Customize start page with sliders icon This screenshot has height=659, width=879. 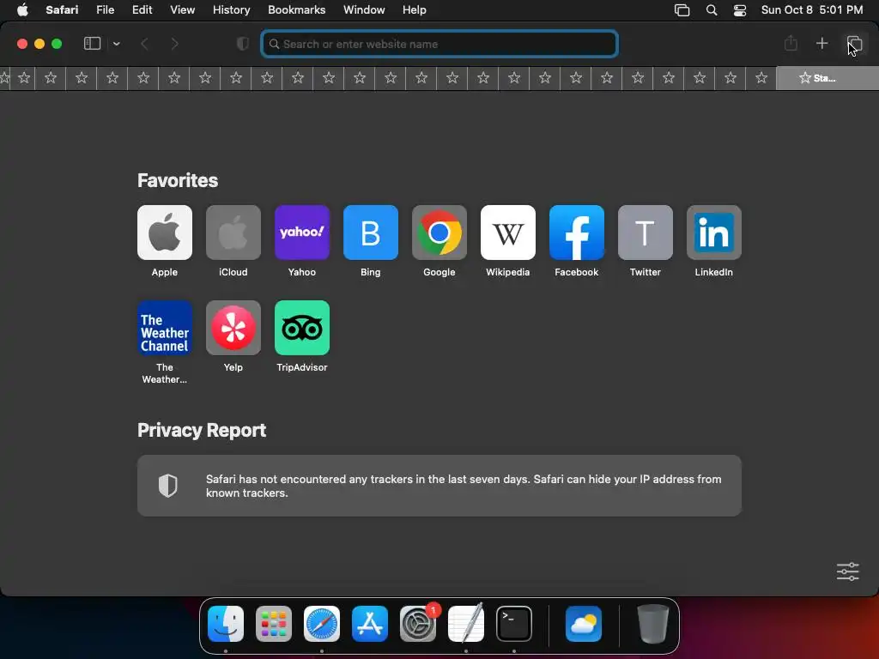click(847, 571)
